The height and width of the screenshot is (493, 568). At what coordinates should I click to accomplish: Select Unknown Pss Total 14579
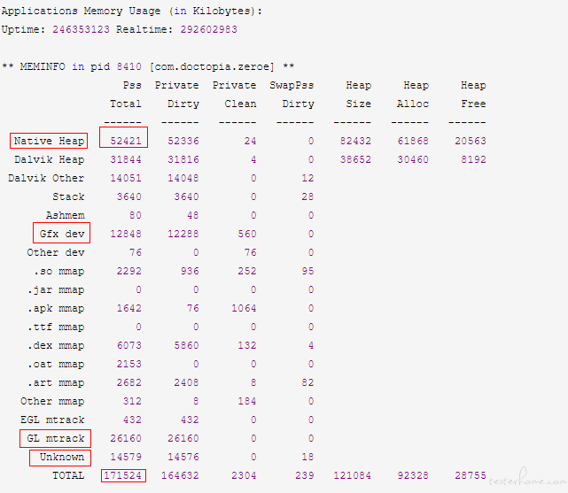coord(126,458)
